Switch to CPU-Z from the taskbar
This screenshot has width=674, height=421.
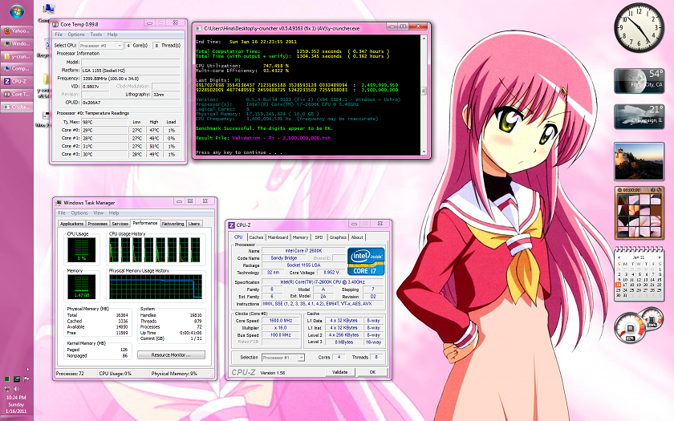(16, 81)
